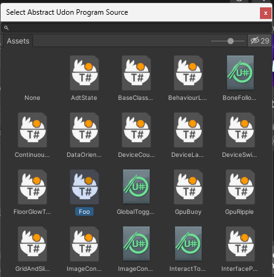Click the None option

coord(32,97)
